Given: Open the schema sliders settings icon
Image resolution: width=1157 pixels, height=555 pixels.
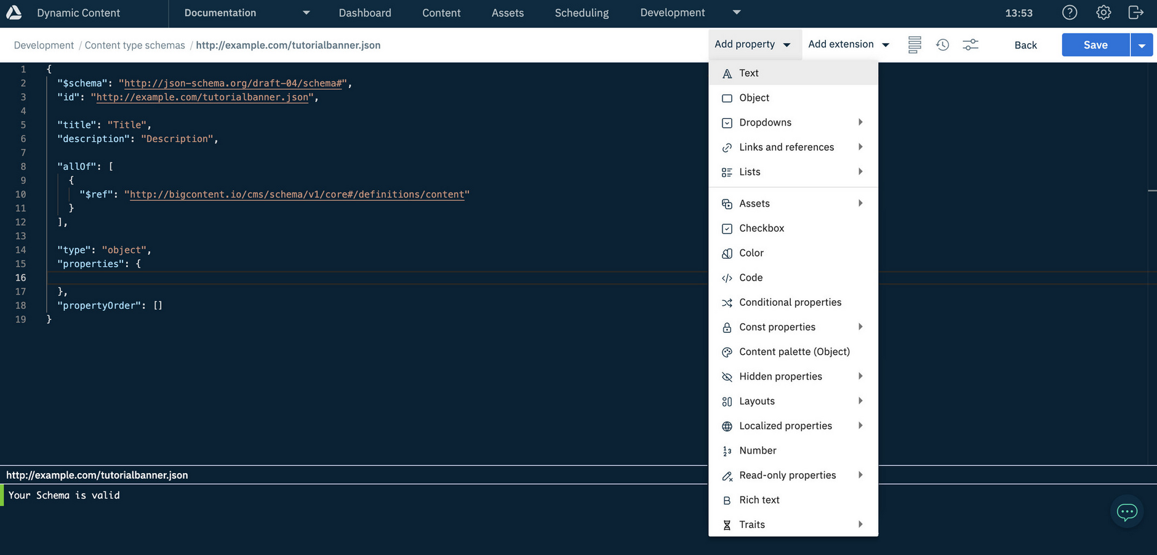Looking at the screenshot, I should (x=971, y=45).
